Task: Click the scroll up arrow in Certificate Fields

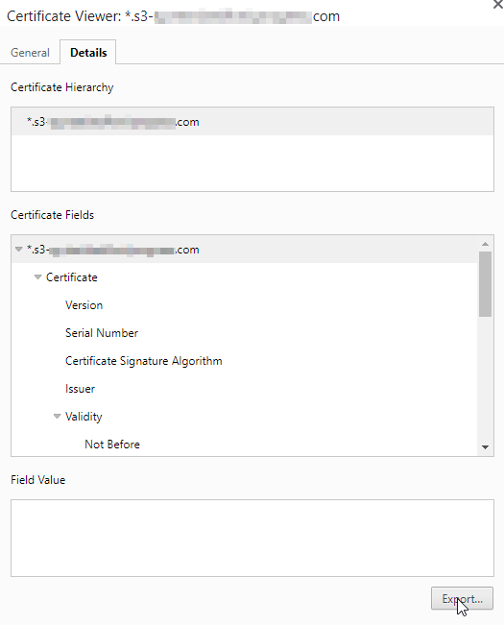Action: (485, 244)
